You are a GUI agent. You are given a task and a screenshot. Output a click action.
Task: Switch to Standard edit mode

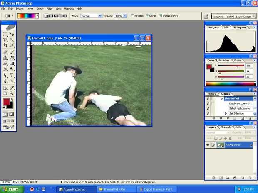pyautogui.click(x=5, y=115)
